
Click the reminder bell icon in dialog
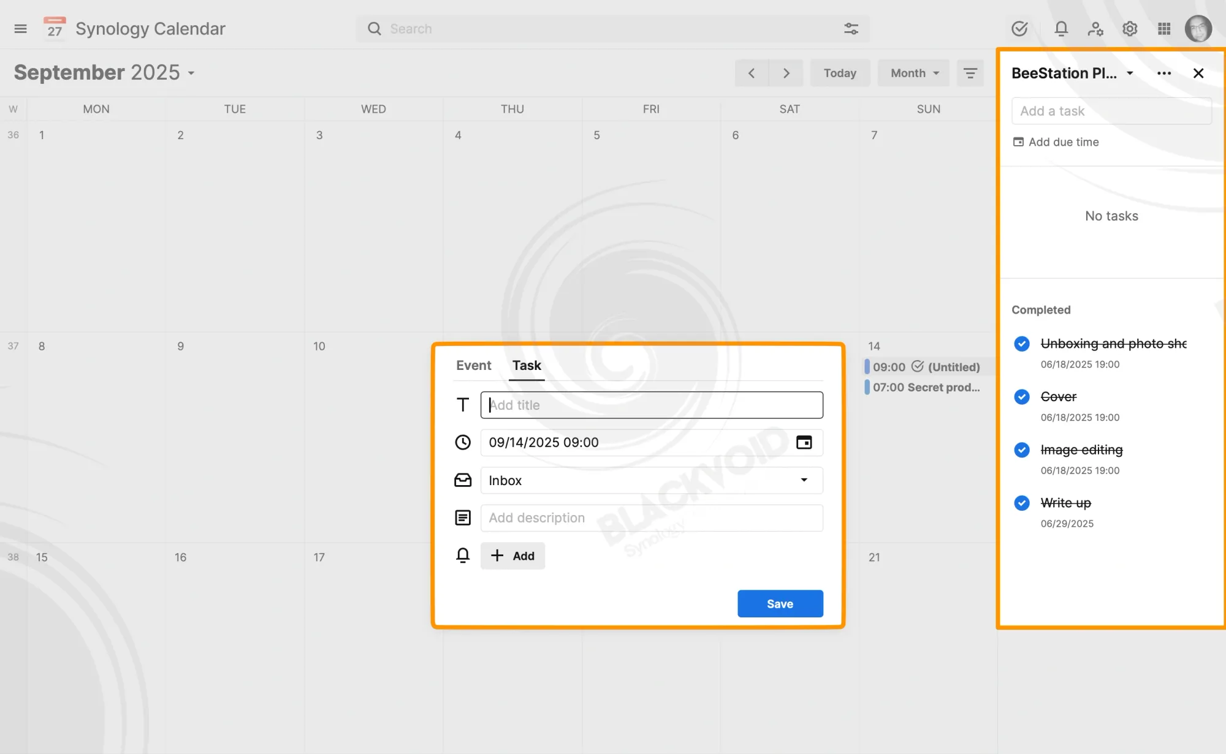pos(463,556)
